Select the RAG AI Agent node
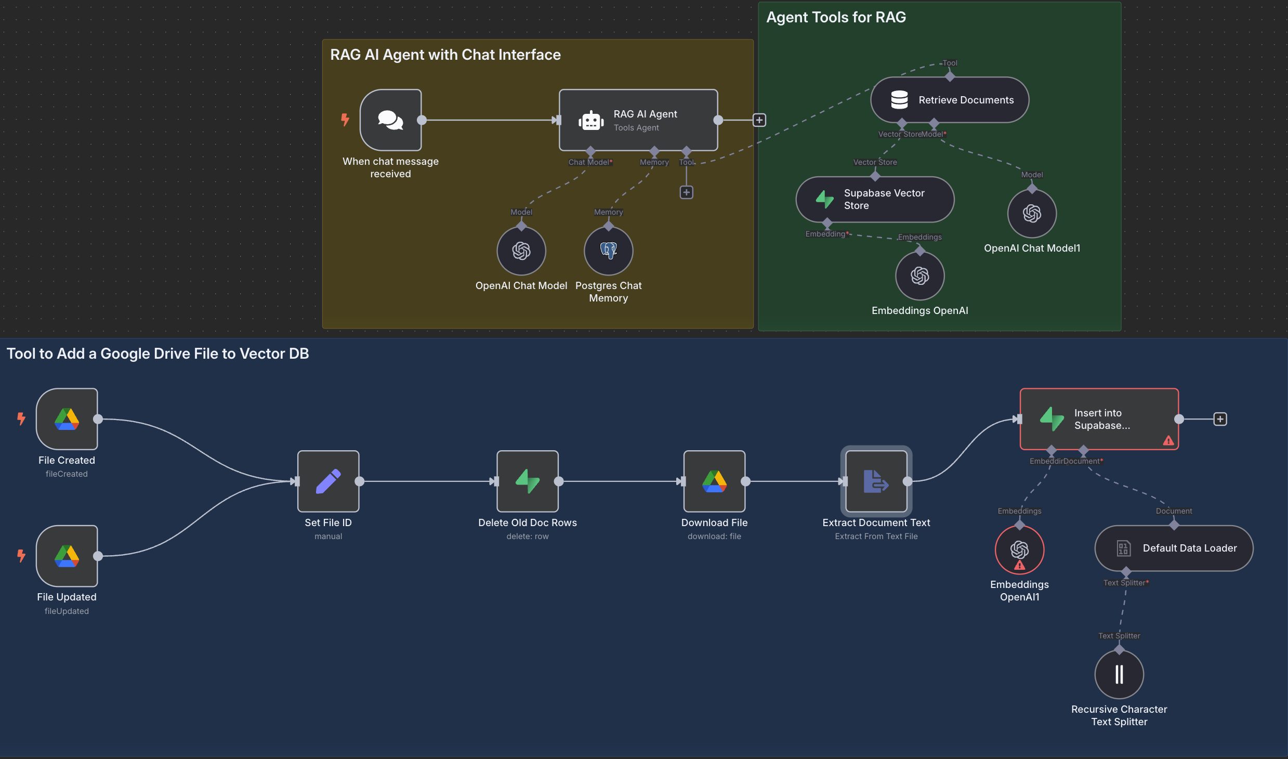The image size is (1288, 759). pos(638,120)
